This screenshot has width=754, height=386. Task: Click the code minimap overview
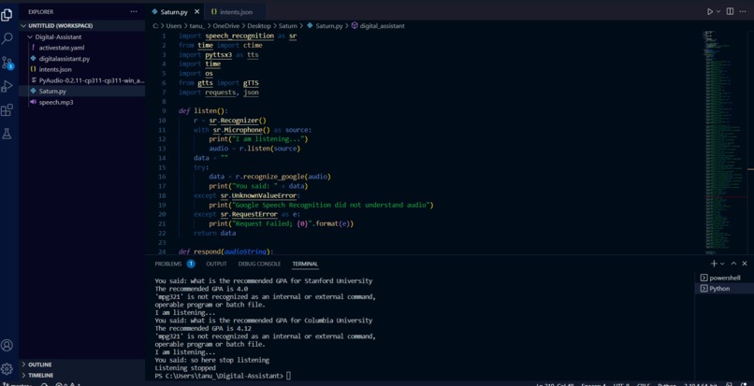[x=724, y=142]
